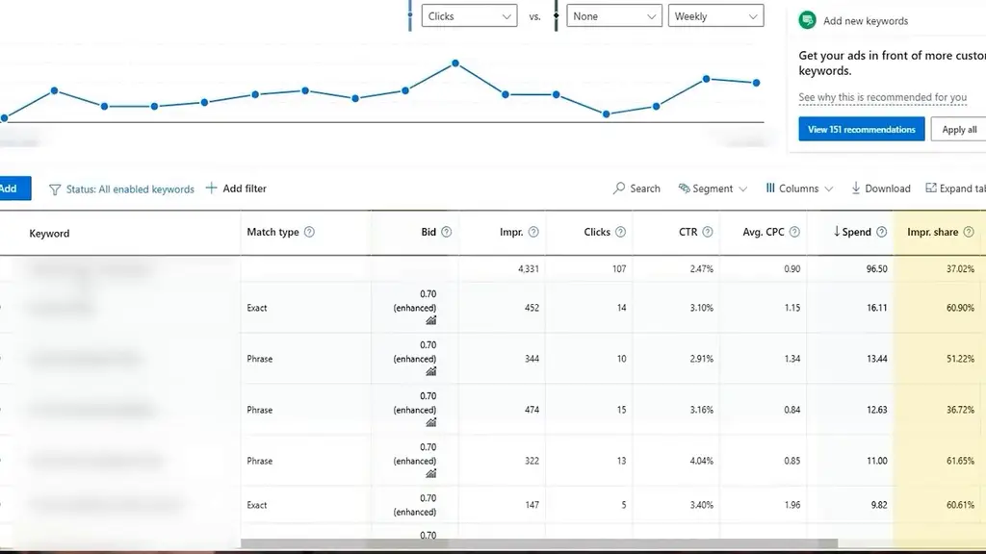Click the Segment icon
Image resolution: width=986 pixels, height=554 pixels.
pyautogui.click(x=684, y=188)
